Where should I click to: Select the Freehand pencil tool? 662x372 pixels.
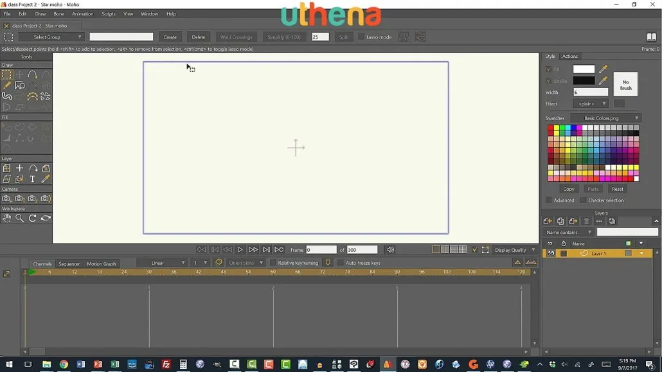pos(7,85)
